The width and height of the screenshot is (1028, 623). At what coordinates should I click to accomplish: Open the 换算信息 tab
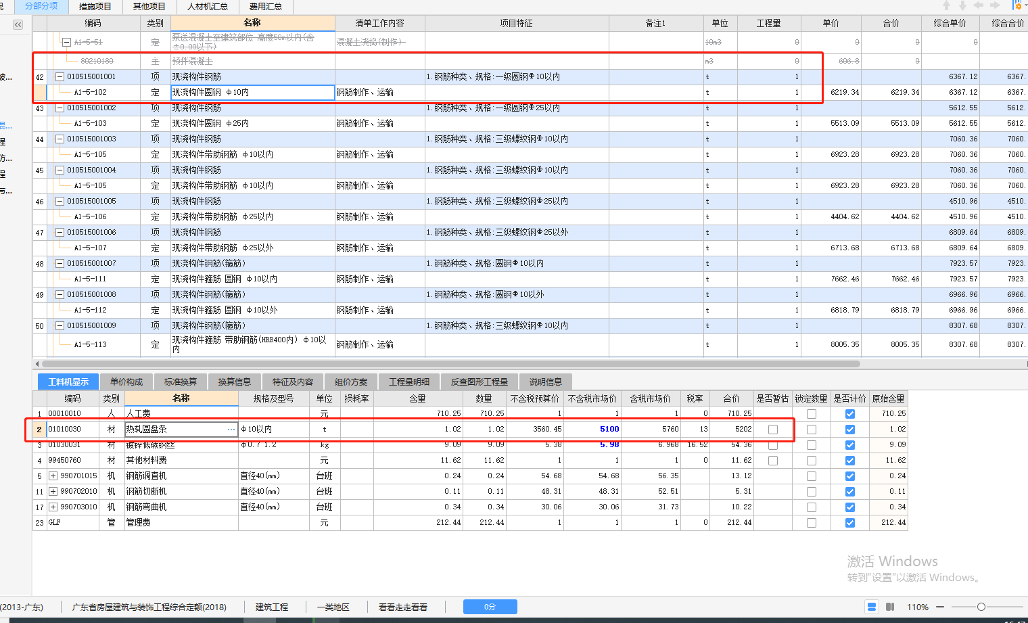pyautogui.click(x=235, y=382)
